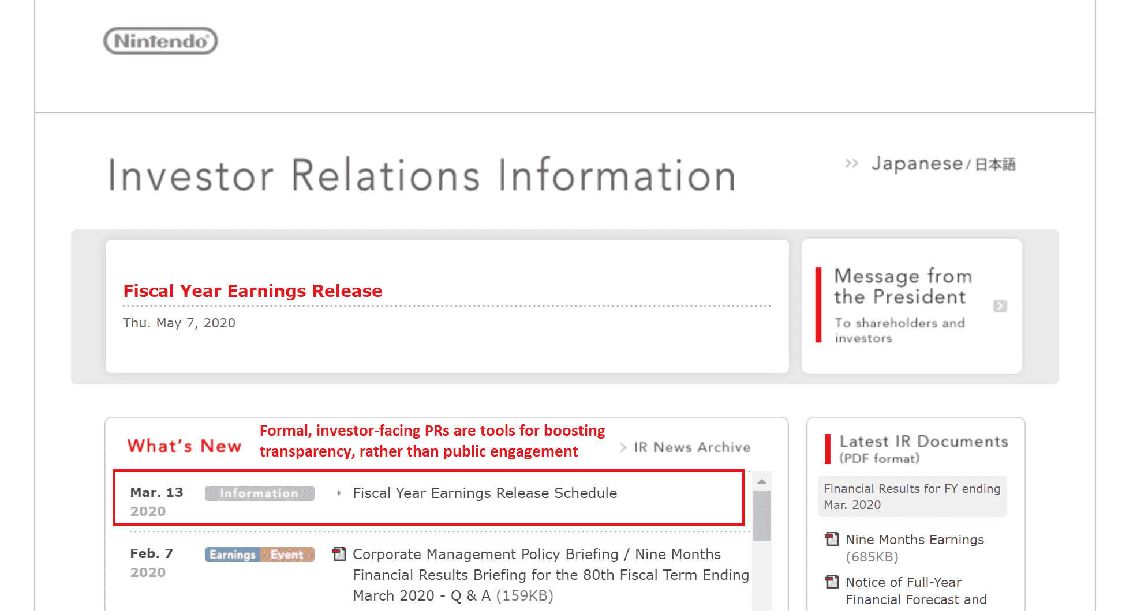Click the Earnings tag on Feb. 7
1137x611 pixels.
[x=233, y=555]
